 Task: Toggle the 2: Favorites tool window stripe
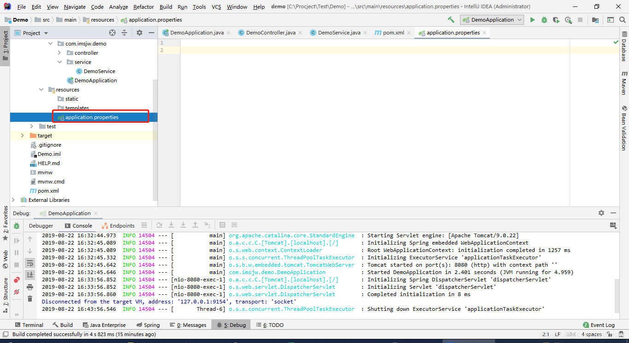[5, 223]
